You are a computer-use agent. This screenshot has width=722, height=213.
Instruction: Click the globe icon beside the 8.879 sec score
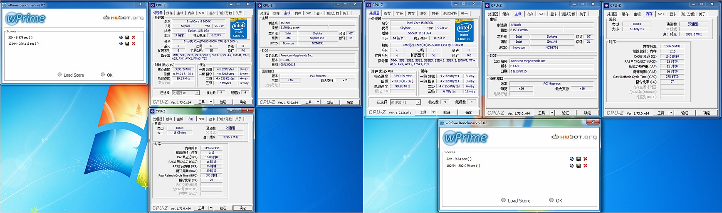(x=121, y=38)
